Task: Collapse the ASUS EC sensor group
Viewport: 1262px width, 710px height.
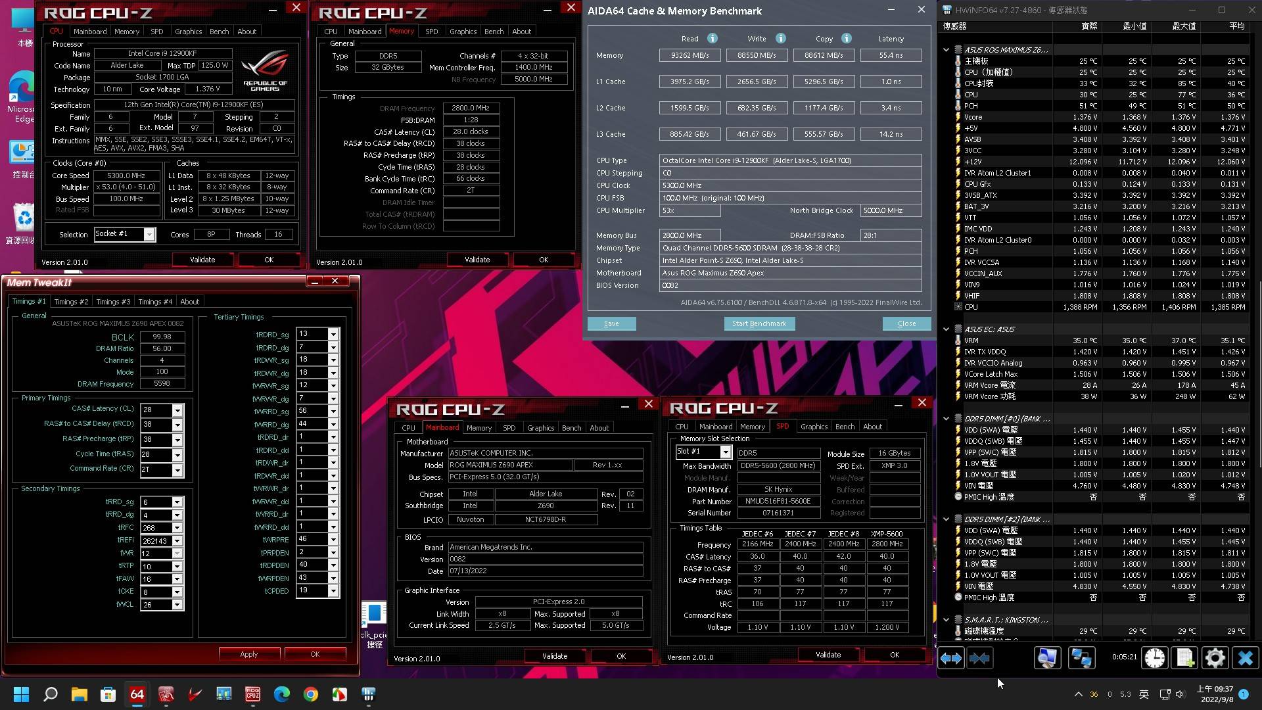Action: pos(946,329)
